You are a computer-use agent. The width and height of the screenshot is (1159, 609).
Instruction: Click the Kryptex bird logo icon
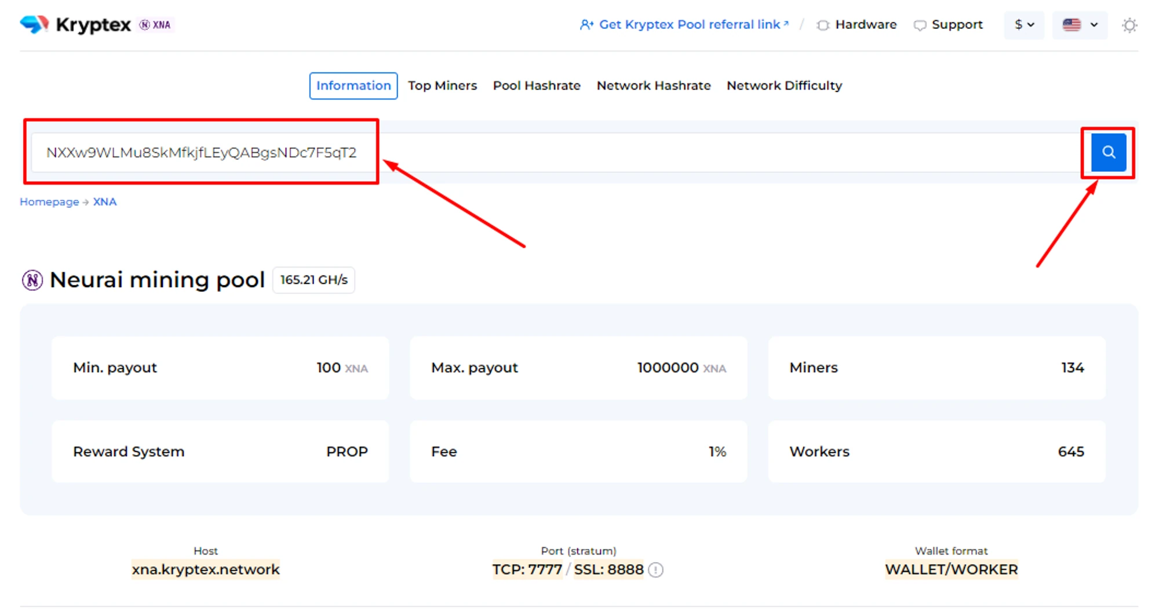(x=34, y=24)
